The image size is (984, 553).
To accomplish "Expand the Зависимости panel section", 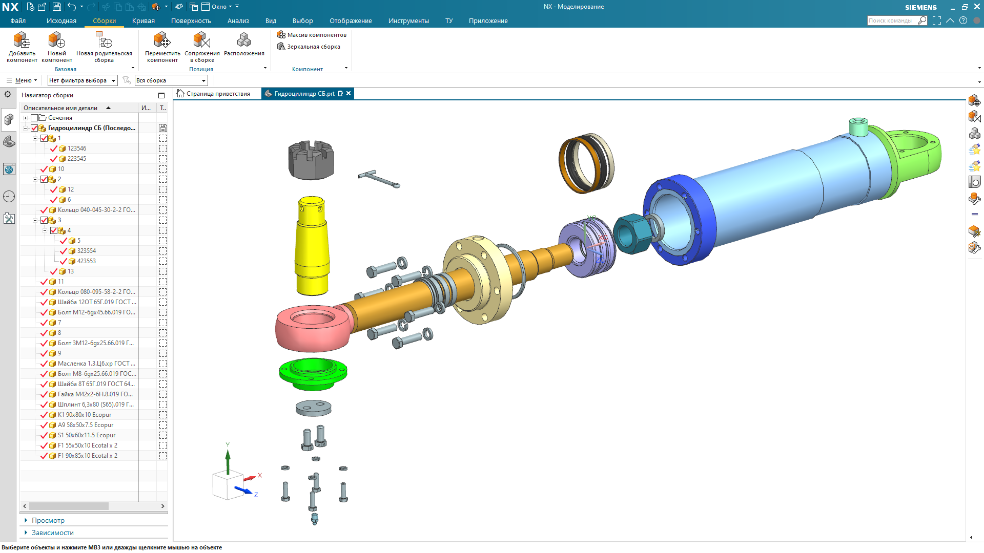I will tap(52, 533).
